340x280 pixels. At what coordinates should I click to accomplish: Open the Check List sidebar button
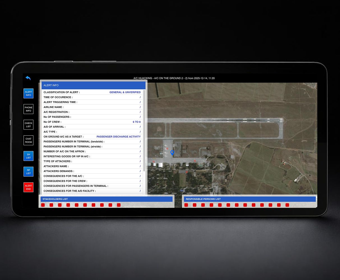click(x=29, y=125)
